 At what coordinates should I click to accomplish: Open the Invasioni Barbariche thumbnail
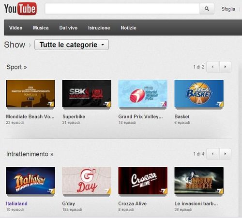(x=199, y=181)
